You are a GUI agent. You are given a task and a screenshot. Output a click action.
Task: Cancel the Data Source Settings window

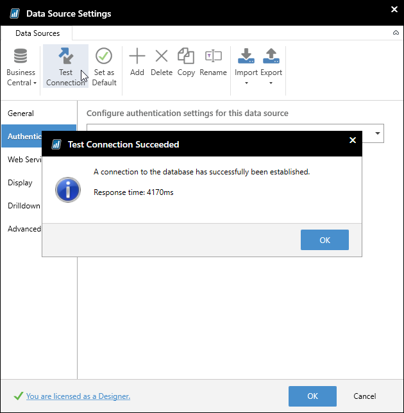(x=364, y=396)
